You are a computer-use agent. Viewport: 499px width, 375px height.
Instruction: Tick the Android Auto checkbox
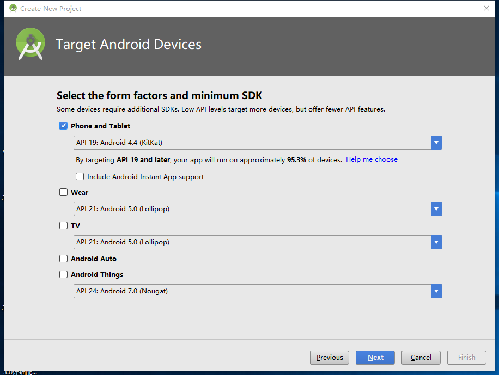64,259
